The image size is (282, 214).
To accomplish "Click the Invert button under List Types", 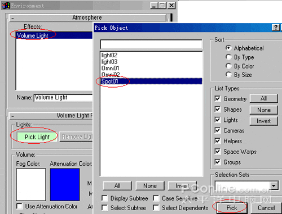I will 263,121.
